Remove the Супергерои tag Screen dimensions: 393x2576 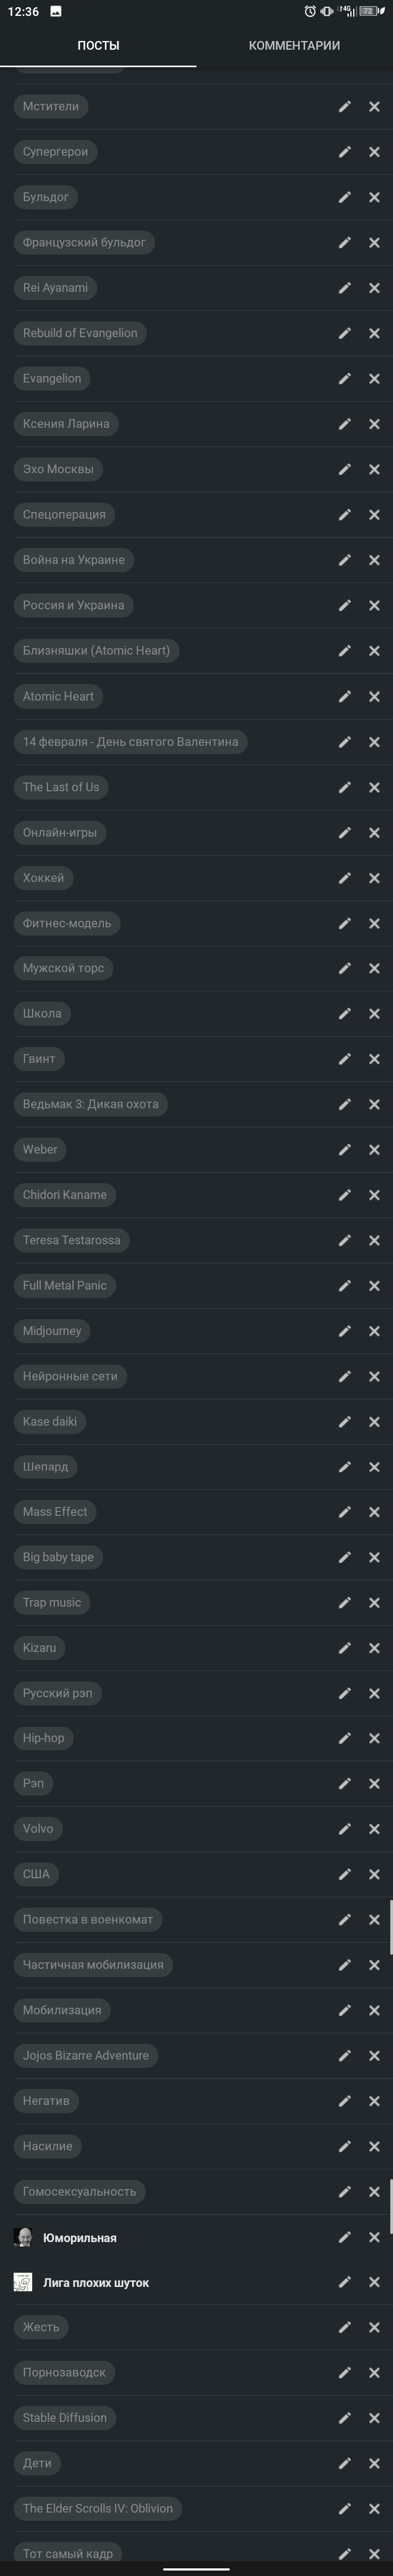click(374, 152)
